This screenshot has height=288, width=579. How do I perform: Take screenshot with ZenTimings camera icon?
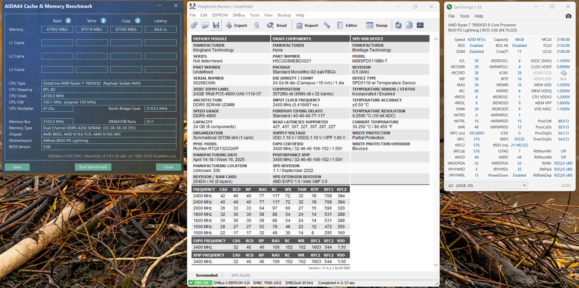coord(569,16)
